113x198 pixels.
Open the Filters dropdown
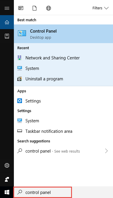point(101,8)
